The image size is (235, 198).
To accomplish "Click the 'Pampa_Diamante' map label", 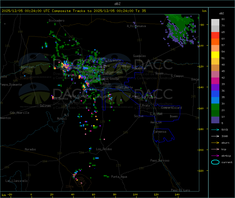I will click(x=11, y=85).
